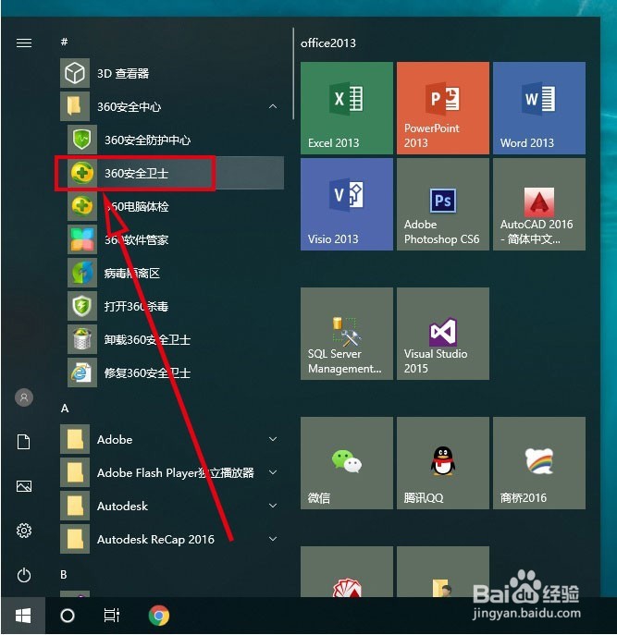Click the Autodesk folder entry

click(172, 506)
